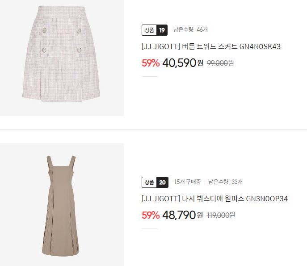Click the 48,790원 sale price
Image resolution: width=307 pixels, height=266 pixels.
[183, 215]
